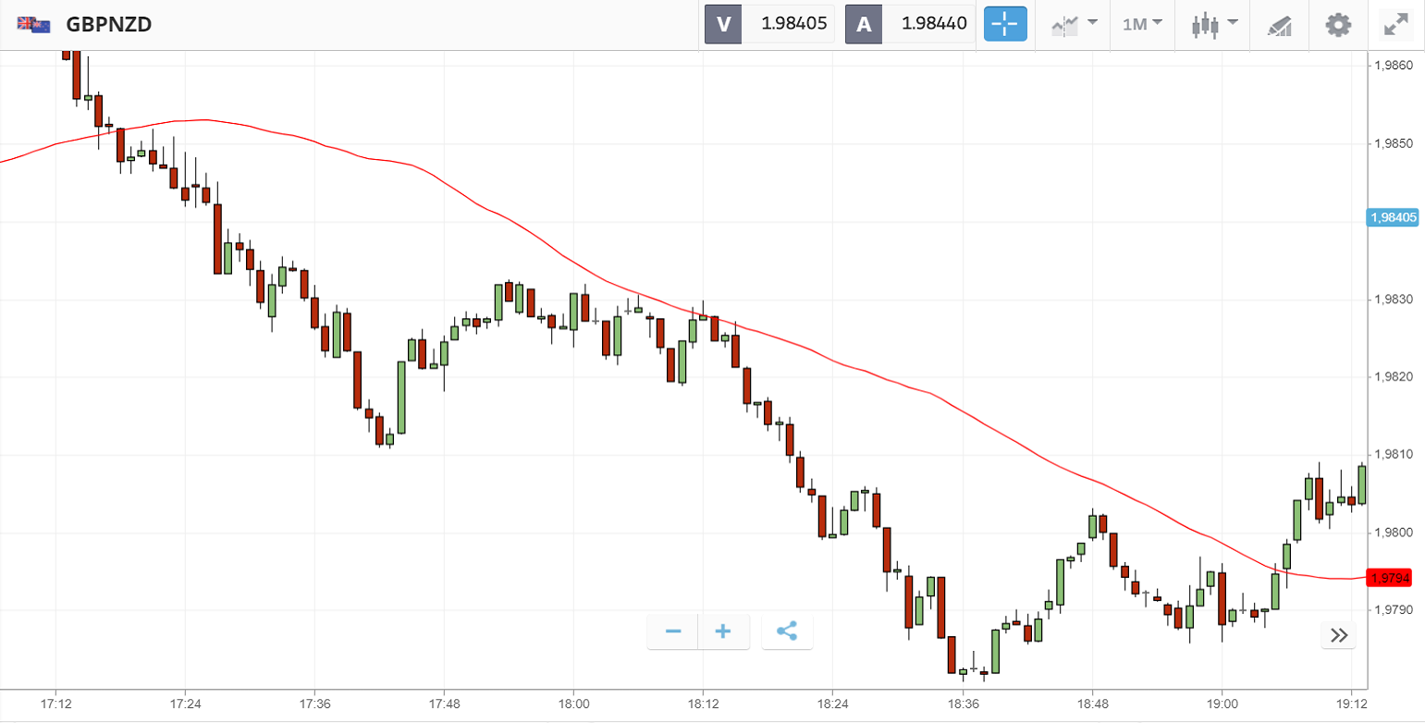
Task: Click the share chart icon
Action: (787, 631)
